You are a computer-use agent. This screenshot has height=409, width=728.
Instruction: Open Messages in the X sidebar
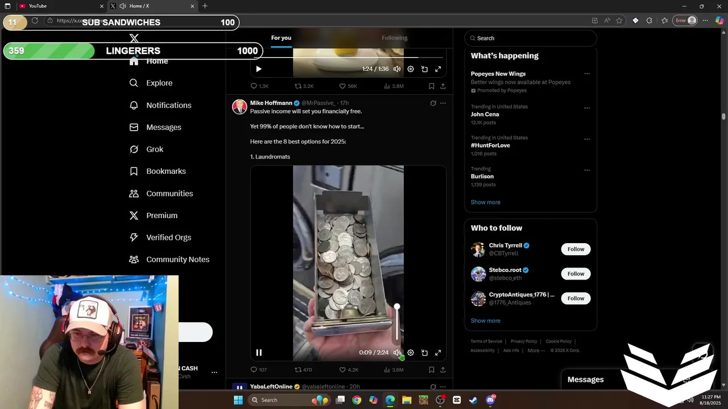click(155, 127)
